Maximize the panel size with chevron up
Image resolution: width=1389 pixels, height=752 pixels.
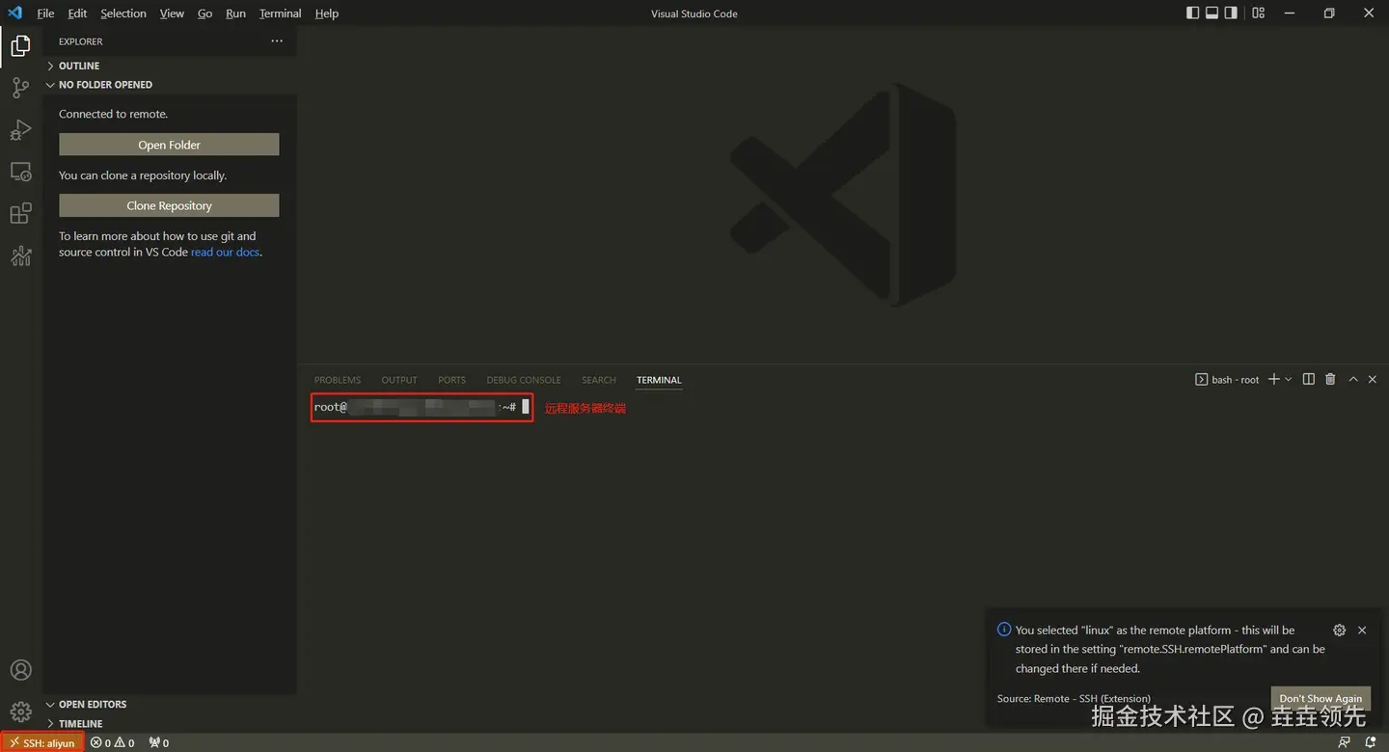pyautogui.click(x=1352, y=379)
